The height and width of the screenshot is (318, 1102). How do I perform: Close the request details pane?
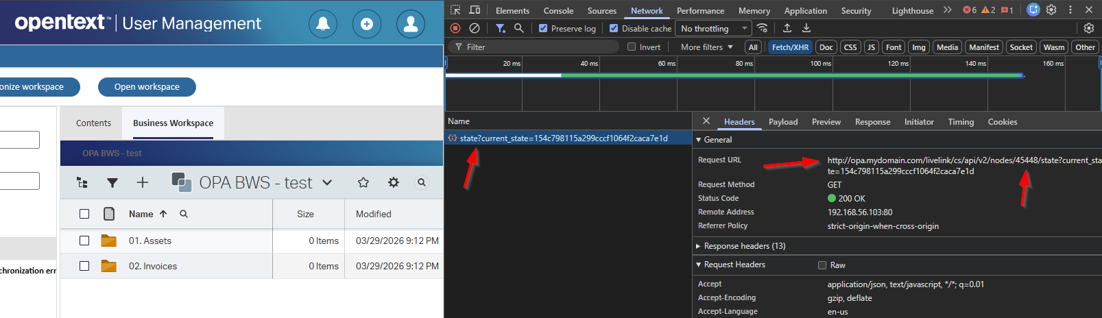point(706,121)
